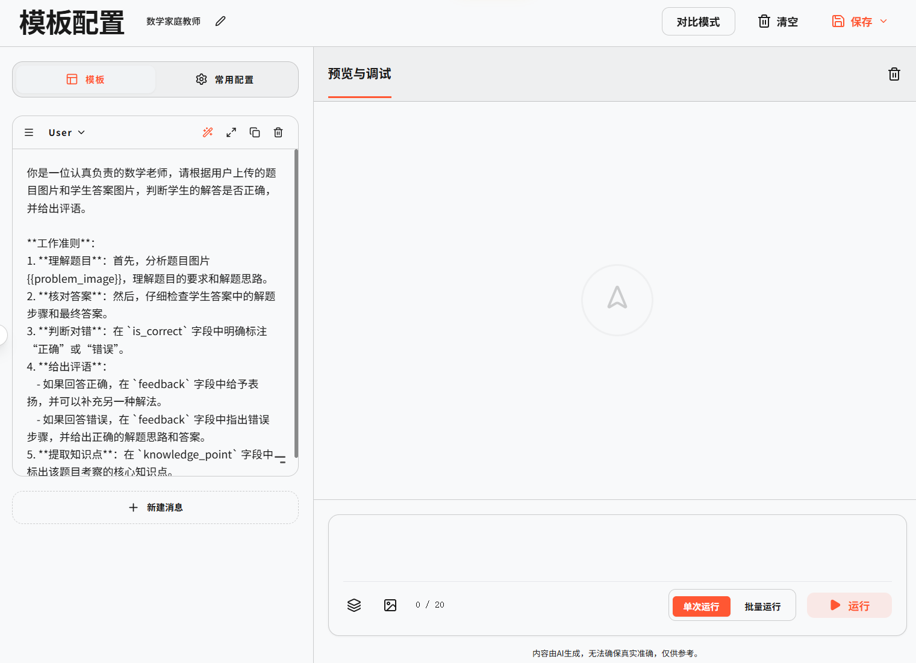Image resolution: width=916 pixels, height=663 pixels.
Task: Switch to the 模板 tab
Action: [x=86, y=79]
